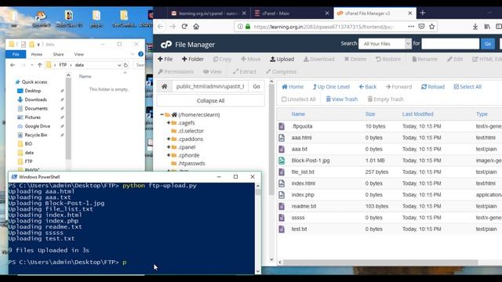Switch to the cPanel - Main browser tab
Viewport: 502px width, 282px height.
291,13
